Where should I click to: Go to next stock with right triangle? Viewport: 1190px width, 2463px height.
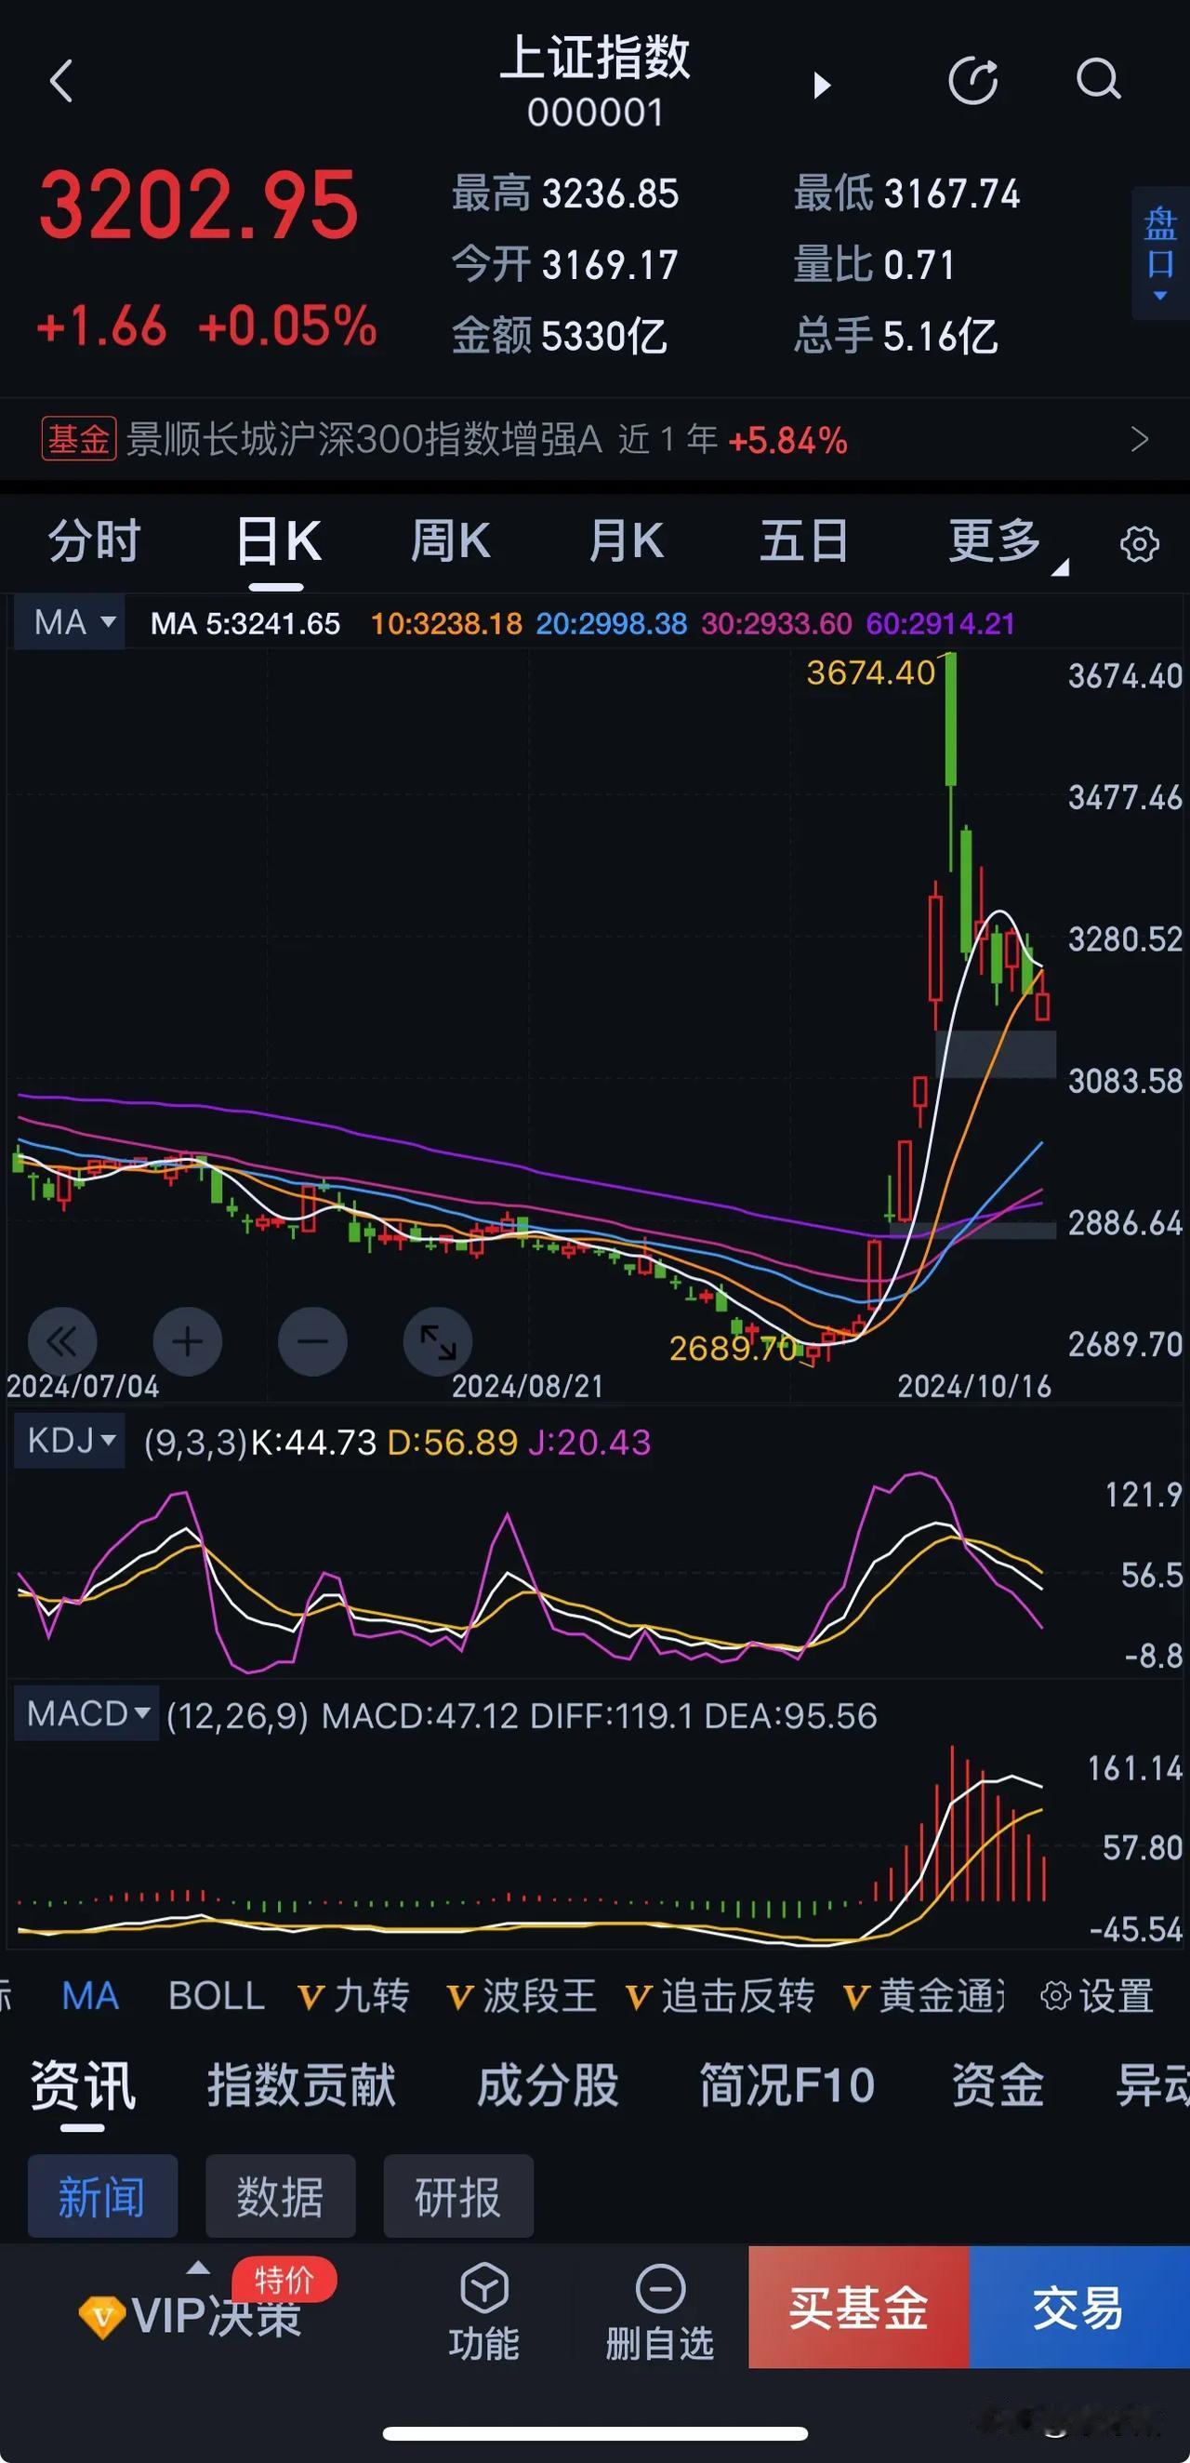[x=821, y=85]
